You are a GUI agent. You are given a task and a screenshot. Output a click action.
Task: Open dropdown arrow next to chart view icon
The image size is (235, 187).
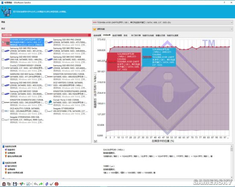pyautogui.click(x=31, y=184)
